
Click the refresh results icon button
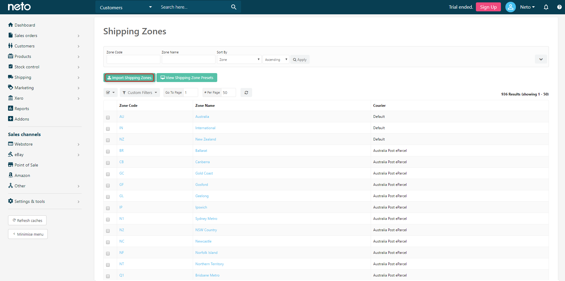[246, 92]
